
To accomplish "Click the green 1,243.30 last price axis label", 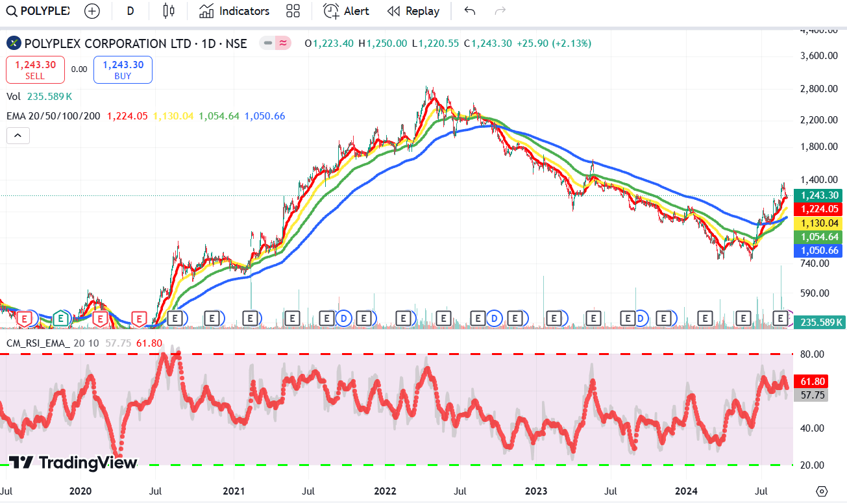I will [x=819, y=195].
